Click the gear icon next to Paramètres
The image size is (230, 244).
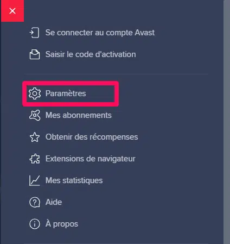(x=35, y=93)
